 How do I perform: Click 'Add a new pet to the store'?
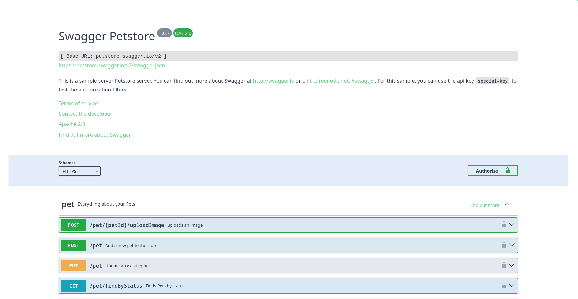131,245
